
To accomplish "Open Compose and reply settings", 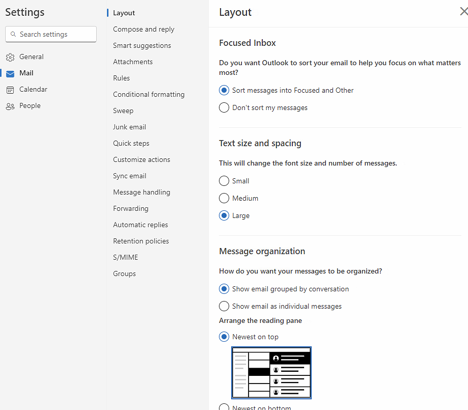I will [144, 29].
